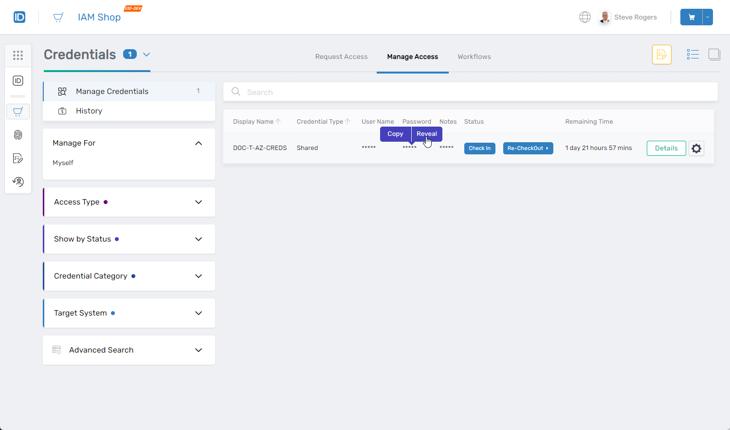Switch to the Workflows tab

click(474, 57)
